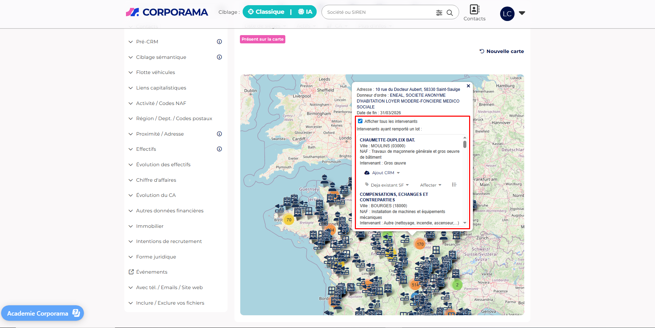Click the Pré-CRM info icon

tap(219, 42)
